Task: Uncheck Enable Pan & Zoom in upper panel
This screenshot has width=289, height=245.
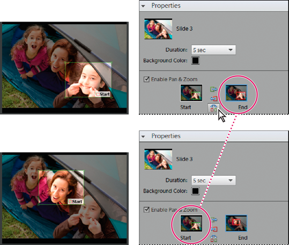Action: pos(146,80)
